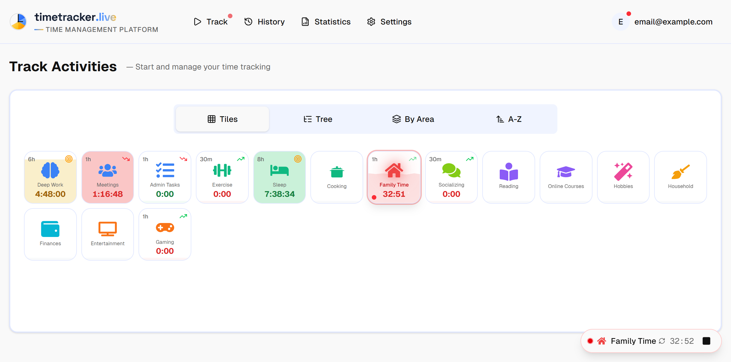Switch to By Area view
Screen dimensions: 731x362
(x=413, y=119)
